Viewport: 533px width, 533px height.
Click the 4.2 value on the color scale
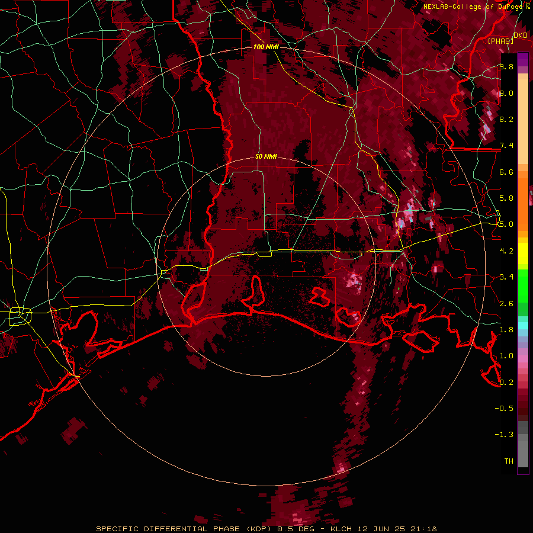(506, 251)
